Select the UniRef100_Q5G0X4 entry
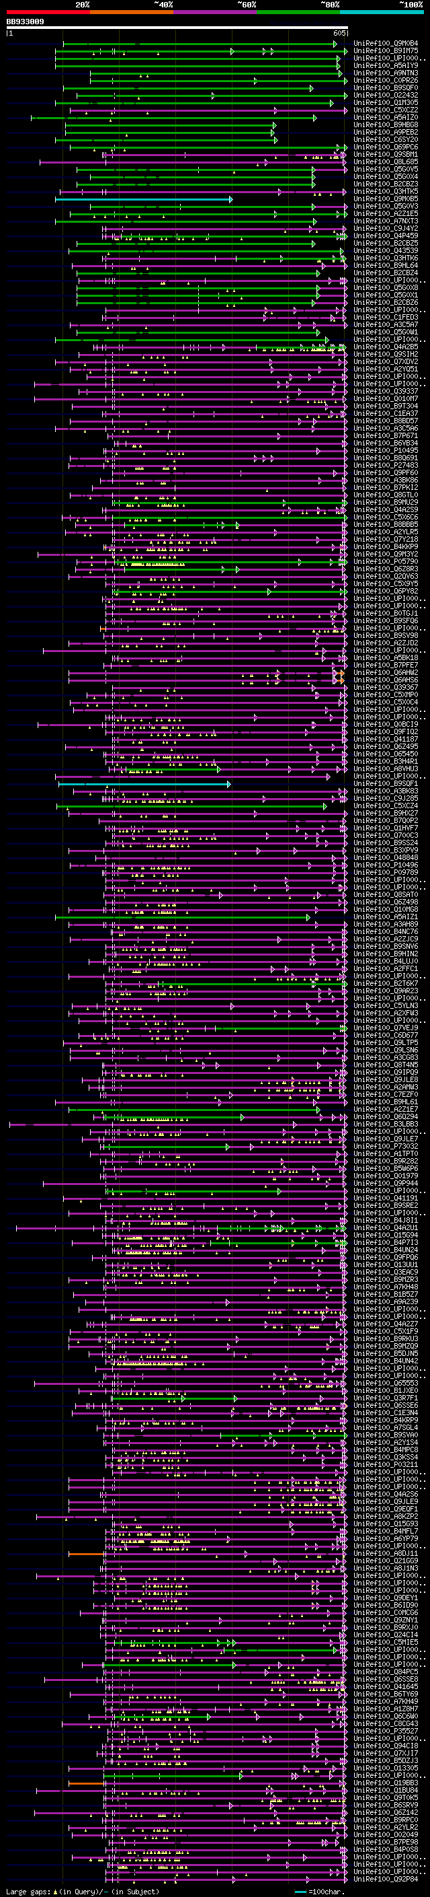The width and height of the screenshot is (430, 1897). [x=386, y=177]
